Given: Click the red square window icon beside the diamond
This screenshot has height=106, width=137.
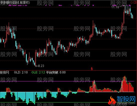Looking at the screenshot, I should click(x=135, y=2).
